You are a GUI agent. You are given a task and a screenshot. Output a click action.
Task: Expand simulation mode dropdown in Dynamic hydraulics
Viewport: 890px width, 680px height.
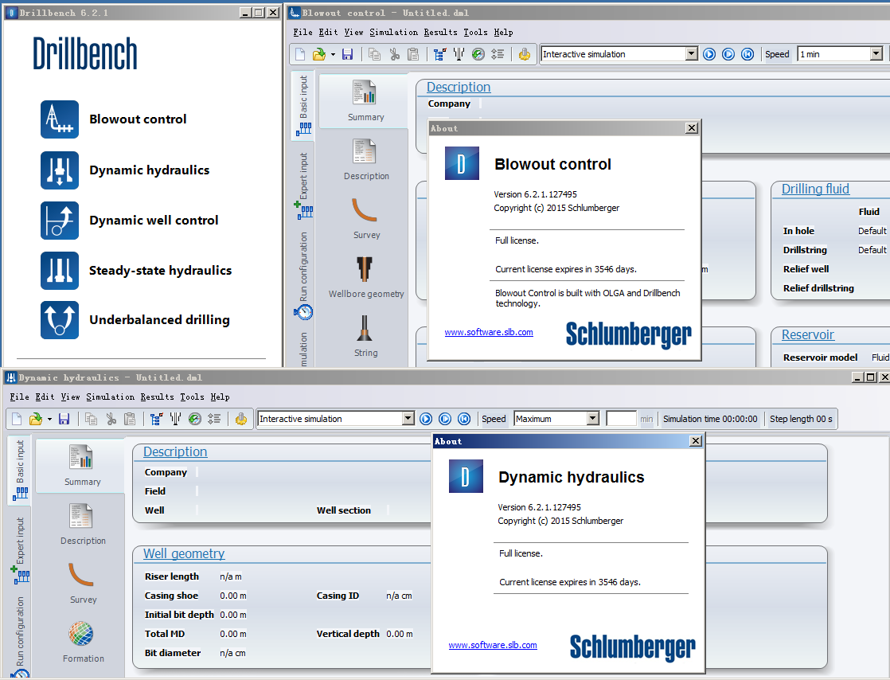408,419
